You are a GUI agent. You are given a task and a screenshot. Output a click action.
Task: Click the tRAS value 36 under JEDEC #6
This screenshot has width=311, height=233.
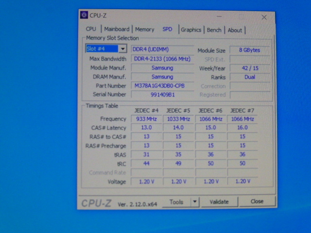click(x=210, y=154)
